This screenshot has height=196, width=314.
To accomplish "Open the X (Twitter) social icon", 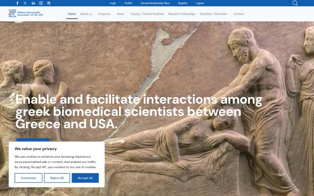I will 25,3.
